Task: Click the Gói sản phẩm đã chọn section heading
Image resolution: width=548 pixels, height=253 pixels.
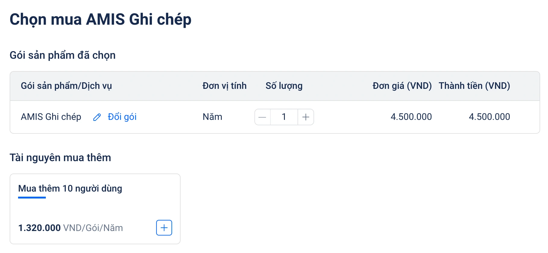Action: coord(62,55)
